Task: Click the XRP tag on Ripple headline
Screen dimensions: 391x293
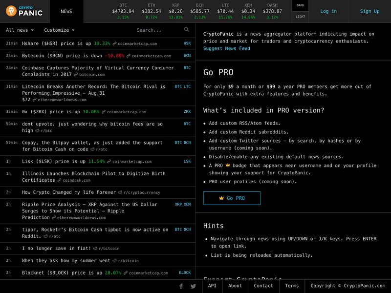Action: (178, 204)
